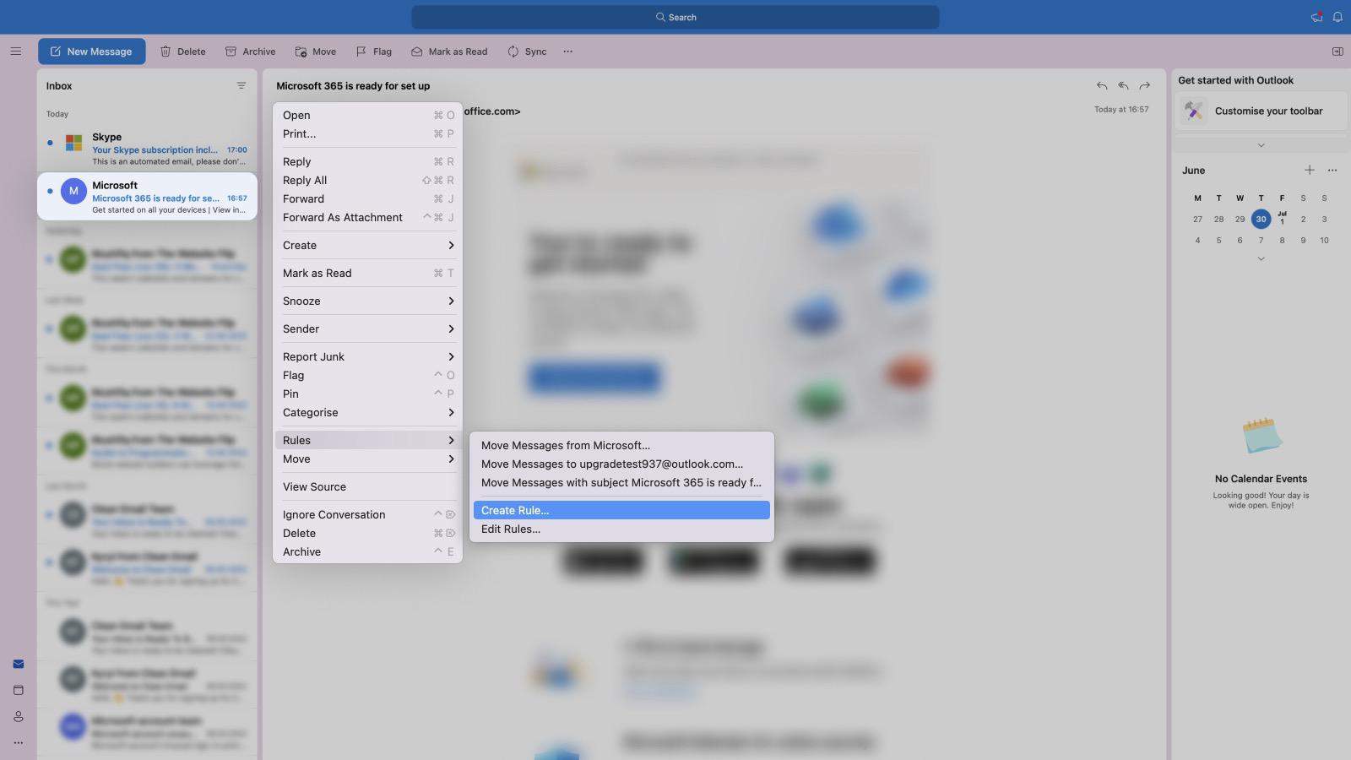The width and height of the screenshot is (1351, 760).
Task: Choose Move Messages from Microsoft
Action: [x=566, y=445]
